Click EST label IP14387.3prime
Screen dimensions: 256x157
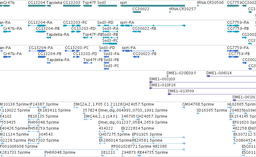point(44,104)
